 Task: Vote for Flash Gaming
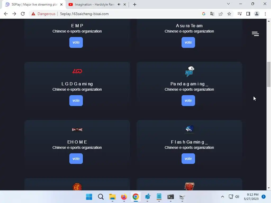coord(188,159)
